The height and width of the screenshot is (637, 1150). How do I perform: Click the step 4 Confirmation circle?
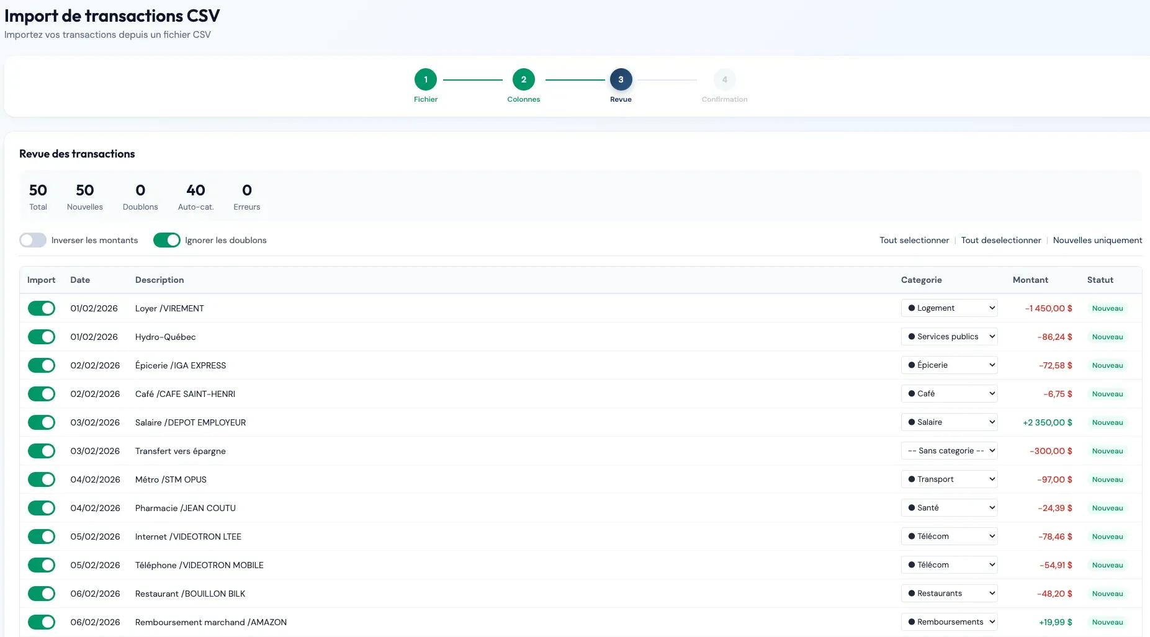pyautogui.click(x=724, y=79)
